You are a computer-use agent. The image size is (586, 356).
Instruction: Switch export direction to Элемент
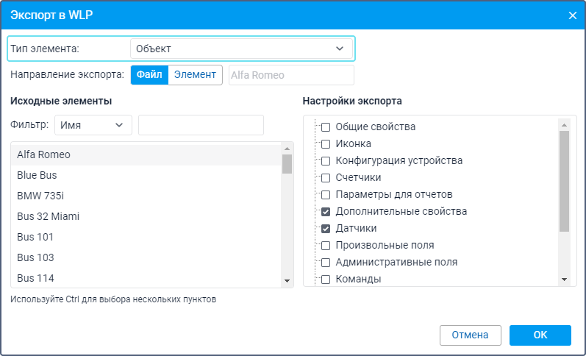[195, 75]
